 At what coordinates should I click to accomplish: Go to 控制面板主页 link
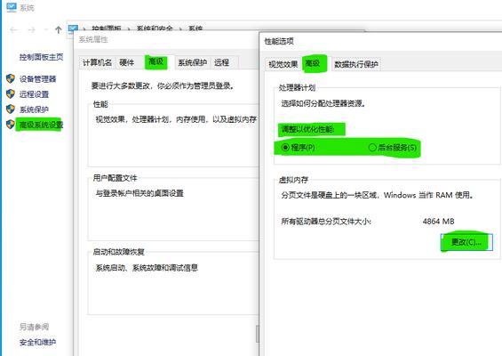coord(41,57)
